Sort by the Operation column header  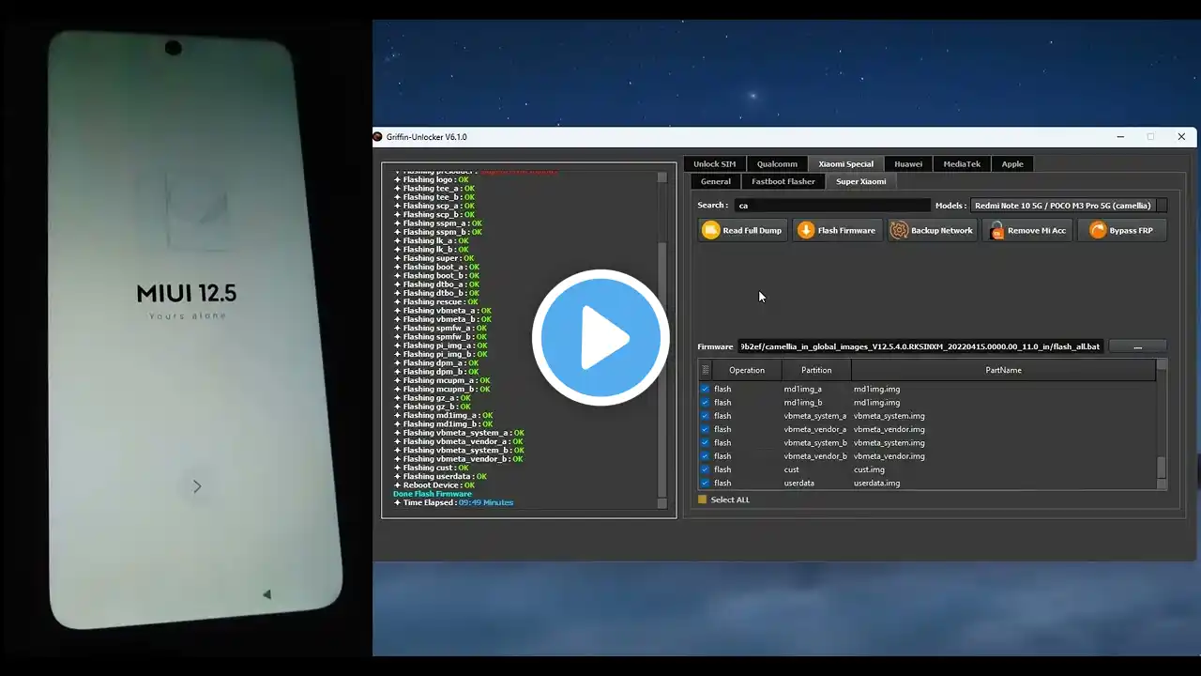tap(747, 370)
